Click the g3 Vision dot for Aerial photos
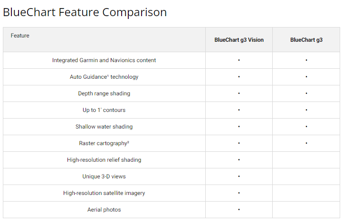 [239, 210]
